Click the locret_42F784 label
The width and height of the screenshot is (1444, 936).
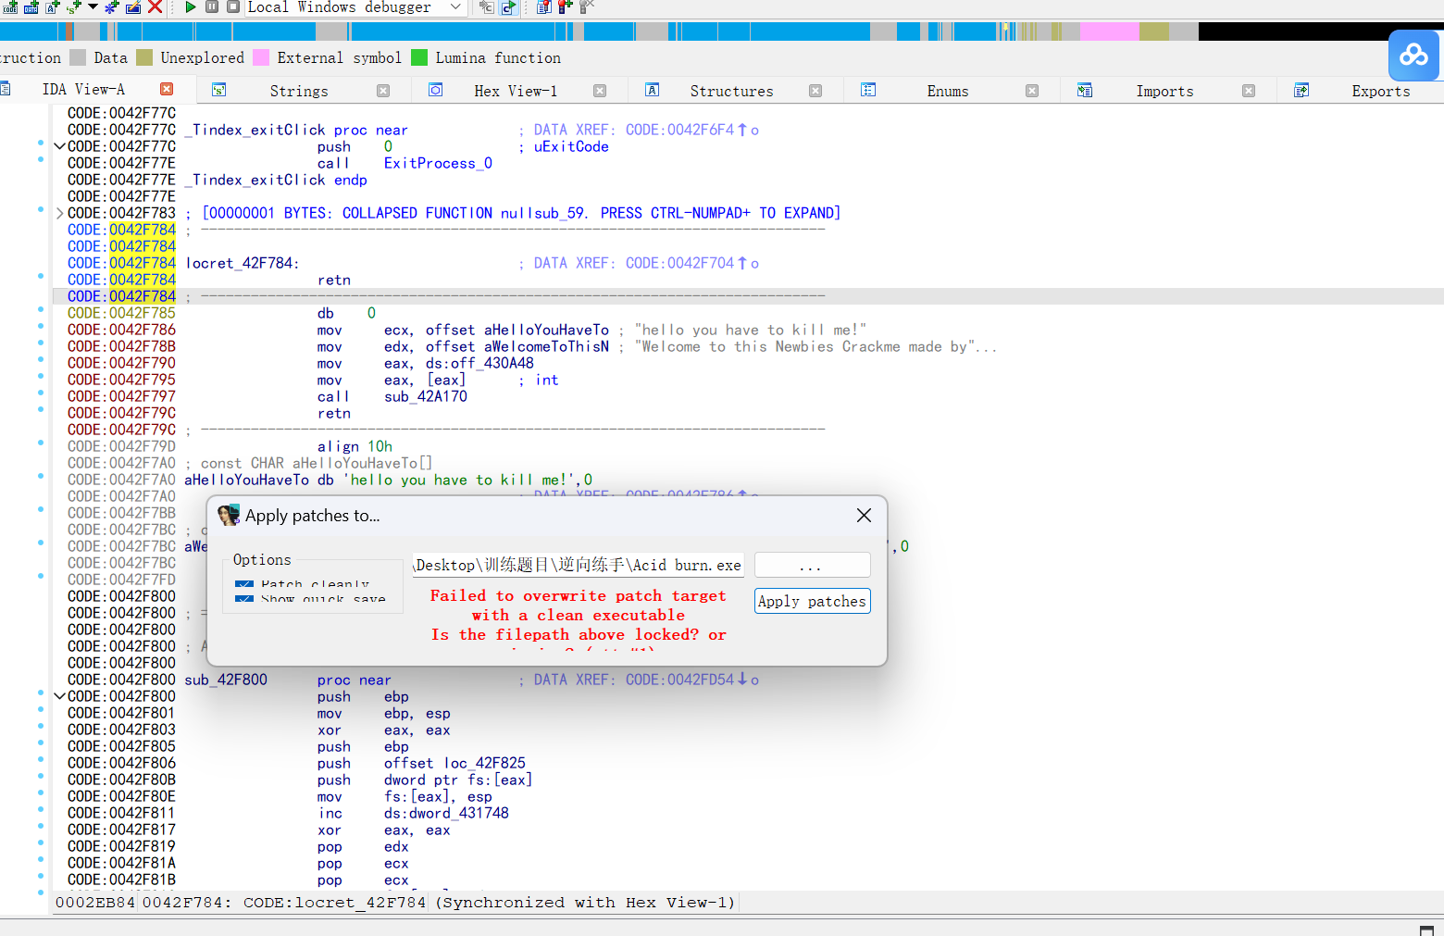240,263
